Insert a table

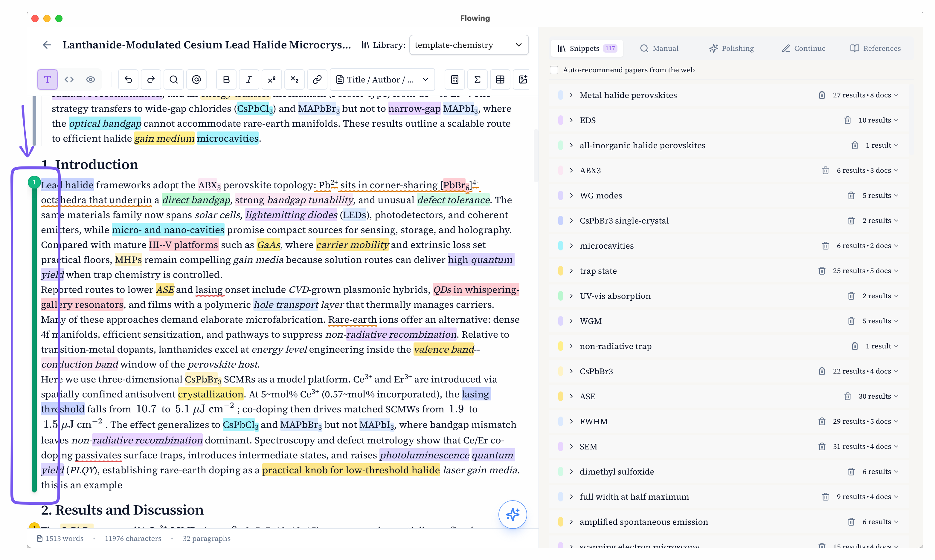click(x=500, y=79)
